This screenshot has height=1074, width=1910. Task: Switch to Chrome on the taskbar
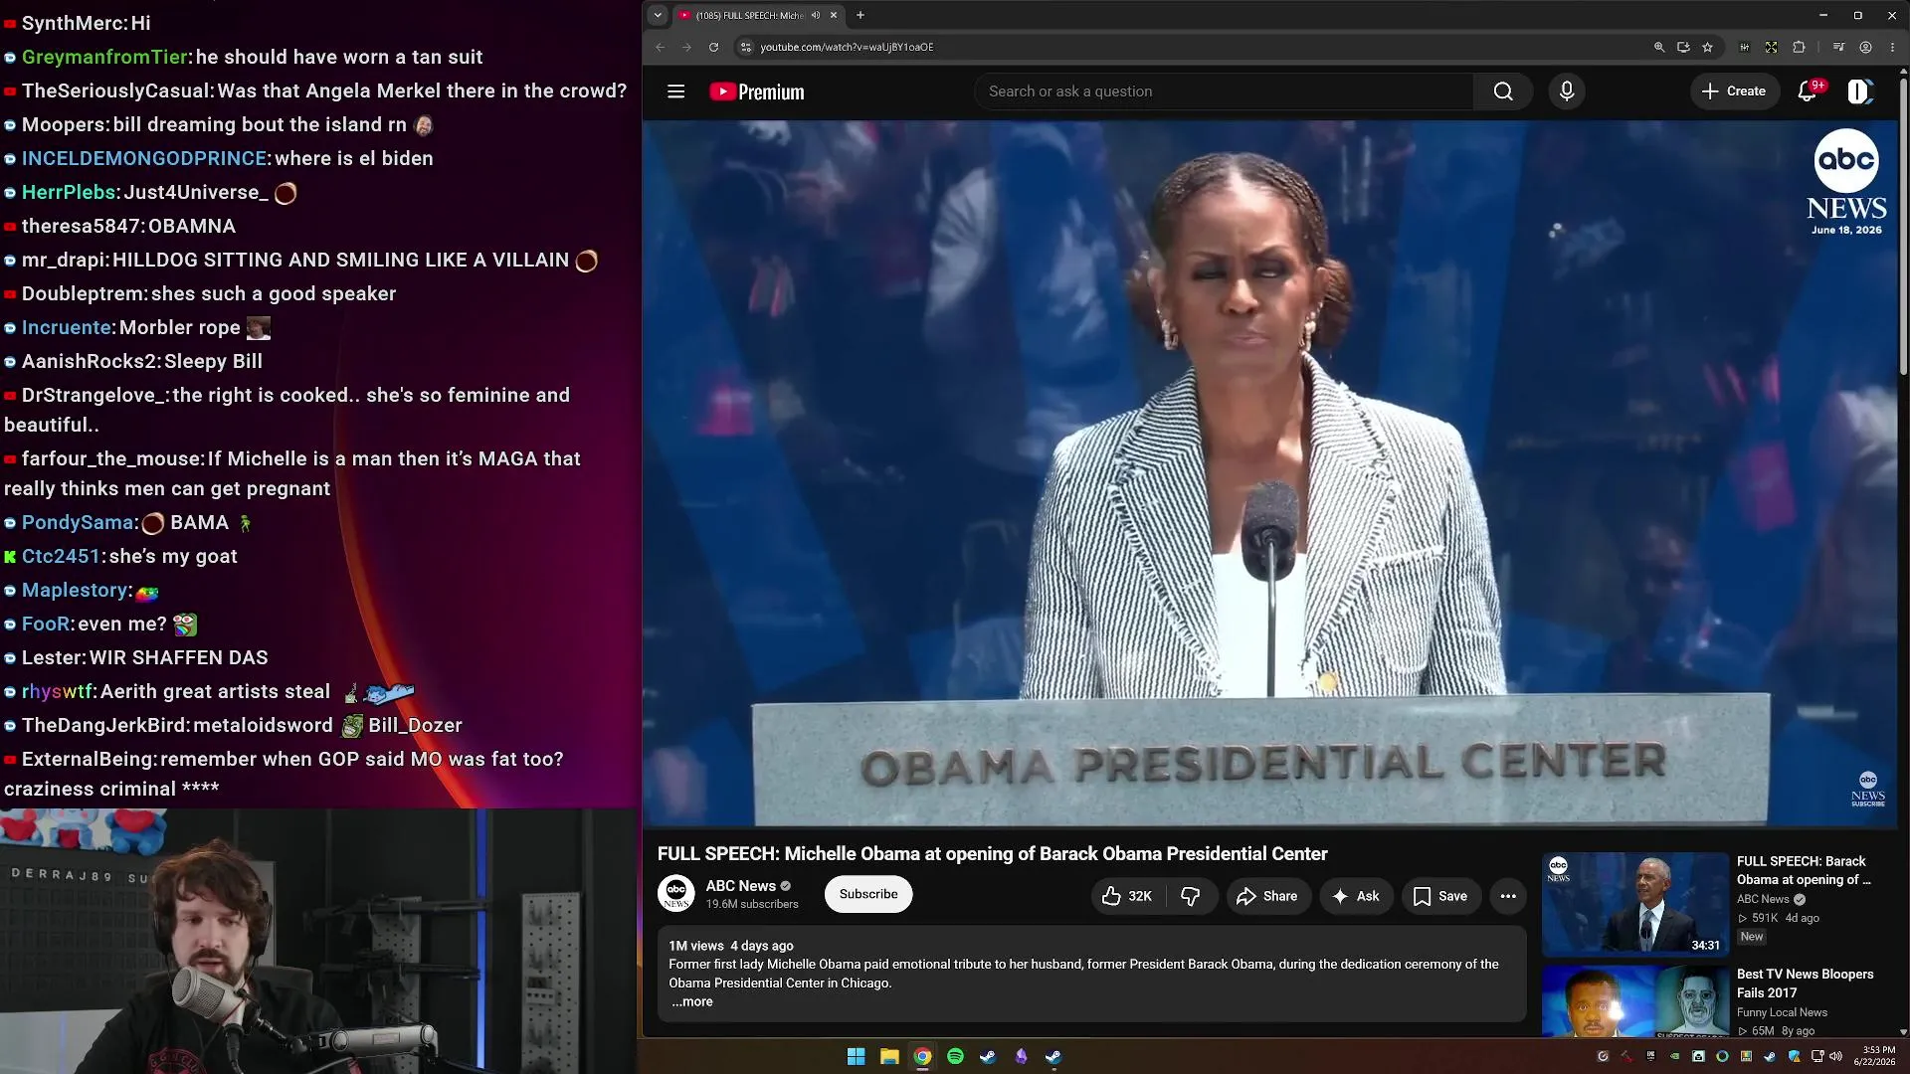[x=922, y=1056]
